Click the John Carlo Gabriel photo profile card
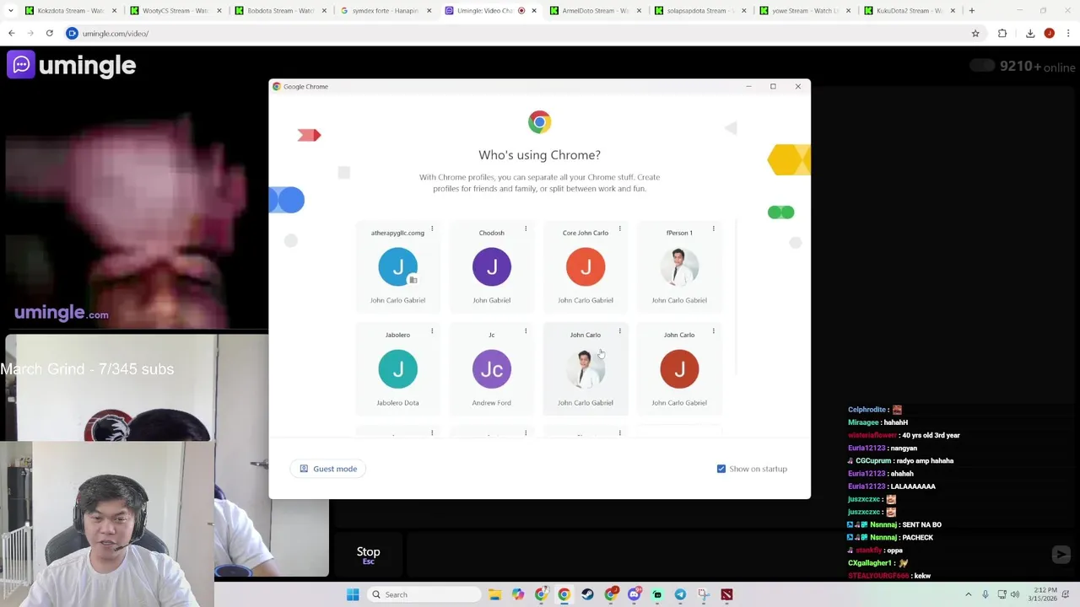The image size is (1080, 607). tap(586, 369)
